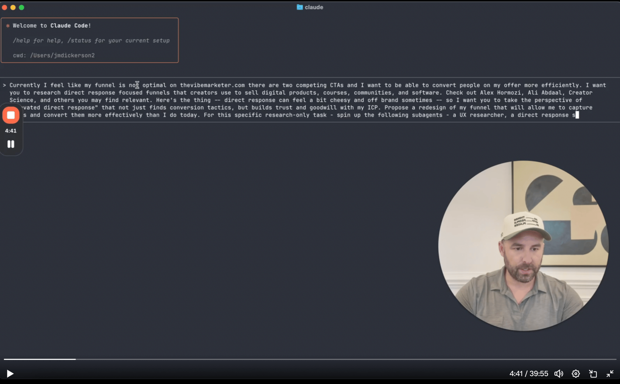
Task: Mute the video volume
Action: [559, 374]
